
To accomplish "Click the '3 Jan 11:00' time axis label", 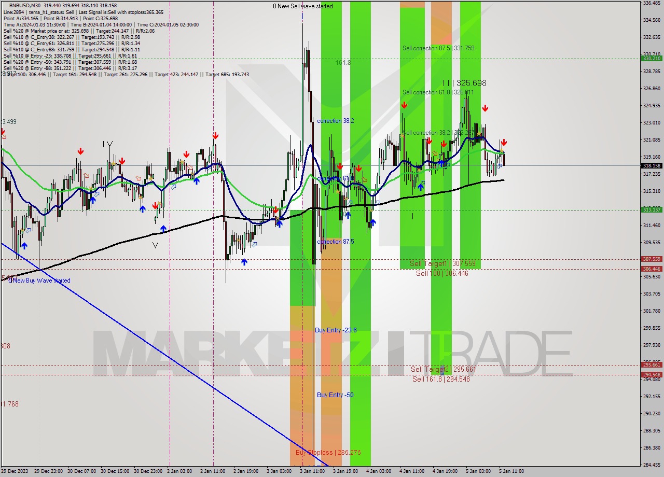I will click(313, 471).
